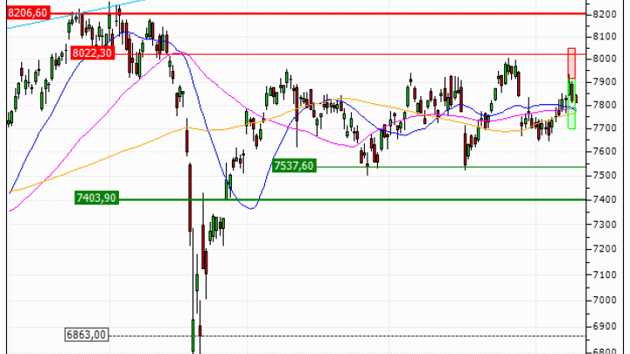Select the thick red 8206,60 horizontal line
The image size is (630, 354).
point(350,14)
